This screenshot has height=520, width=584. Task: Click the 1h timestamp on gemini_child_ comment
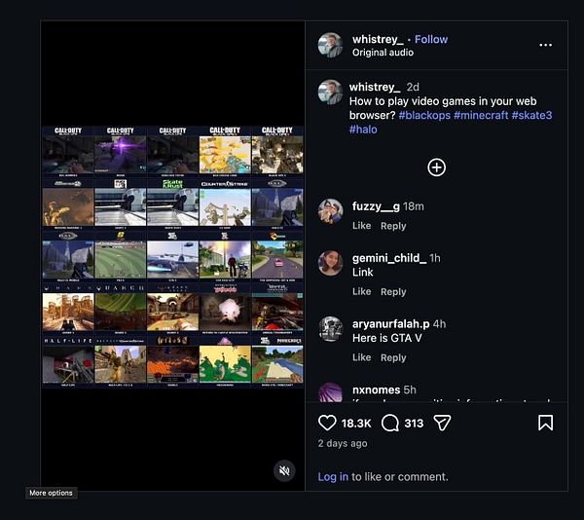pos(435,258)
